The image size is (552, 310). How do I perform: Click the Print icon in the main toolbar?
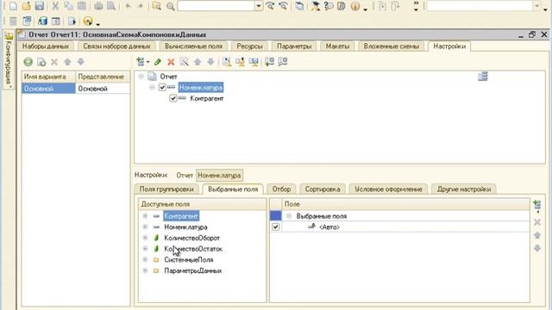point(98,6)
